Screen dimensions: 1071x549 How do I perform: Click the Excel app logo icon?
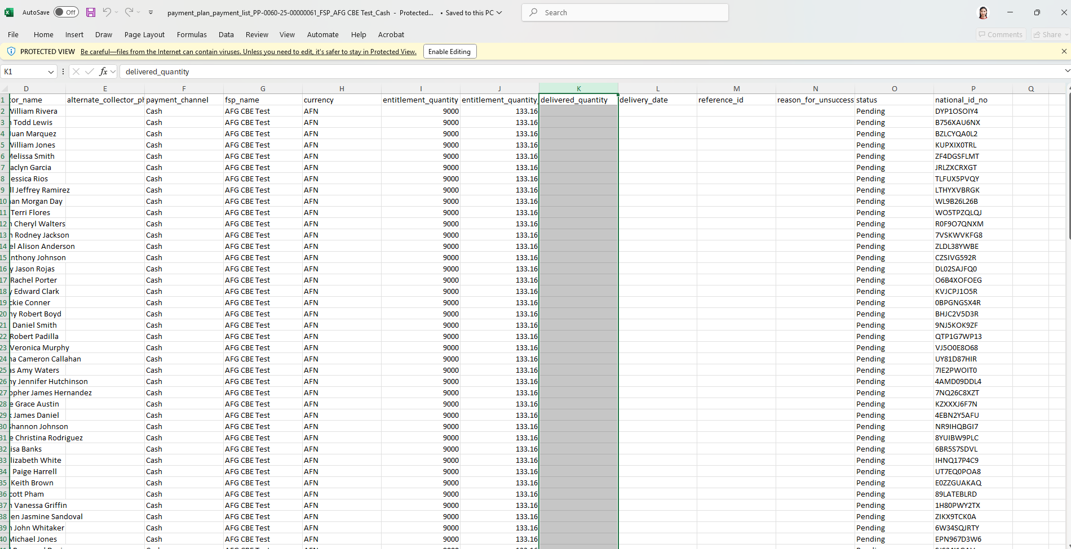click(9, 12)
